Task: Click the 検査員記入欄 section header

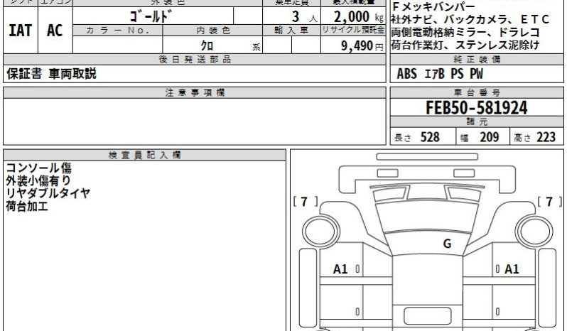Action: coord(145,156)
